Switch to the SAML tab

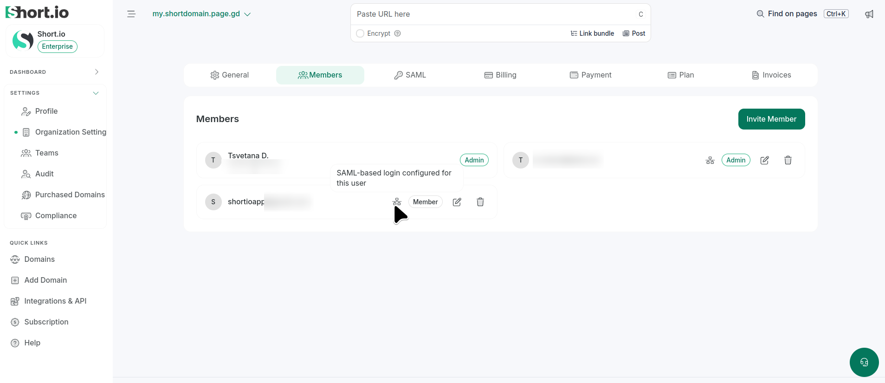[x=410, y=75]
